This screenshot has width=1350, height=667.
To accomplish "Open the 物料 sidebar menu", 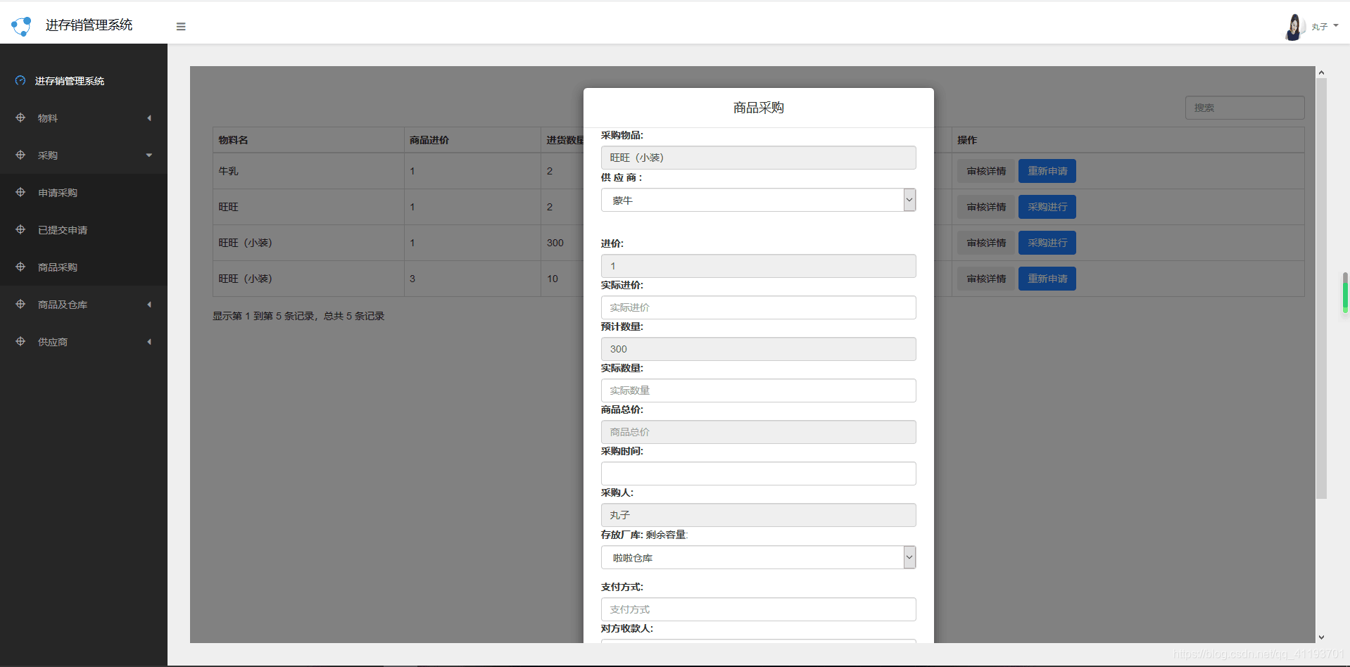I will (84, 118).
